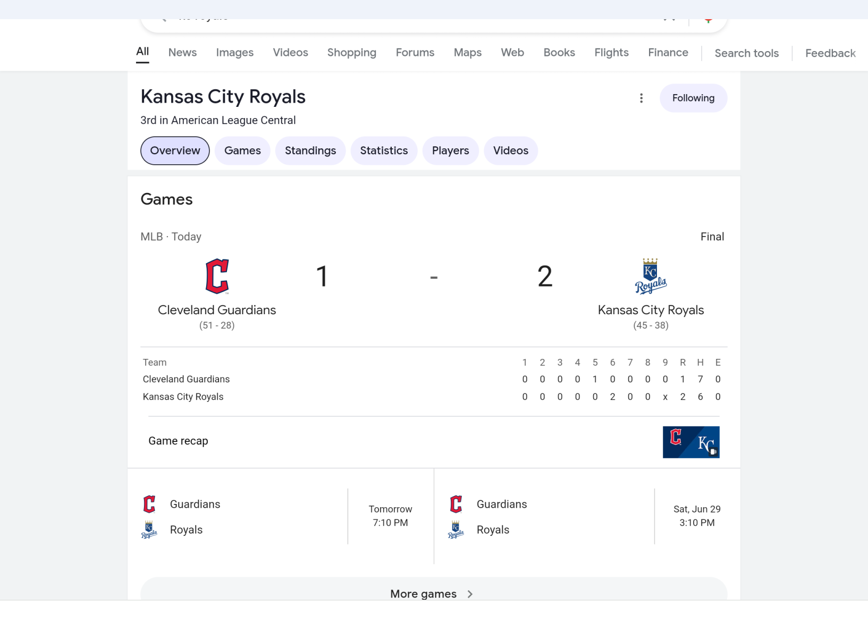Select the Overview chip

click(x=175, y=150)
